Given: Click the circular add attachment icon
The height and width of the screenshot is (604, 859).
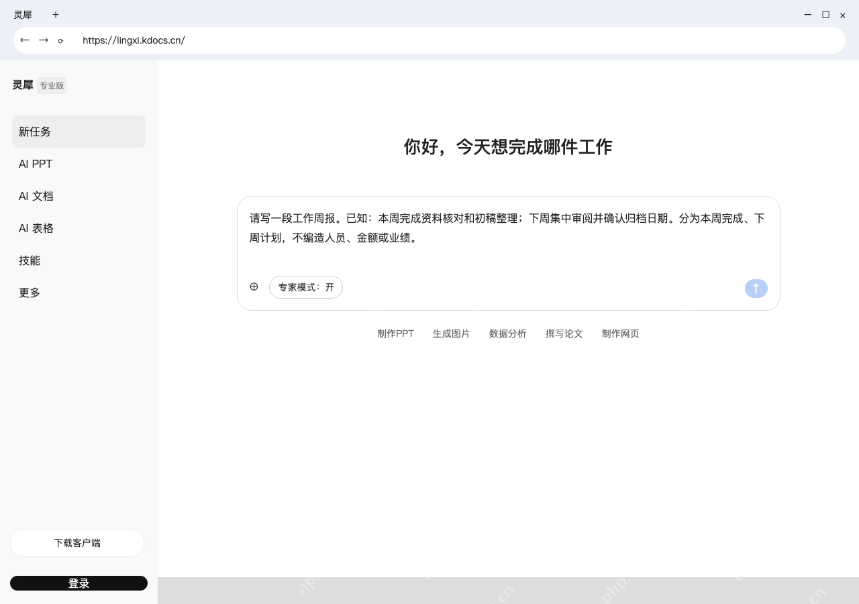Looking at the screenshot, I should [x=254, y=287].
